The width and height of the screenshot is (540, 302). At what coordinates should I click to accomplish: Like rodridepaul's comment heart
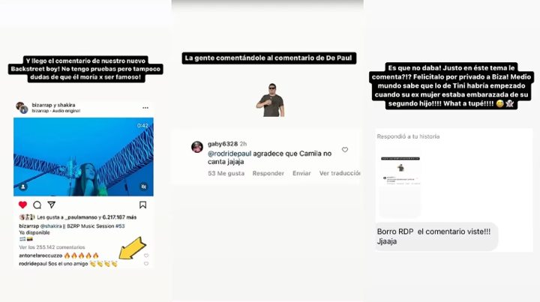tap(146, 264)
